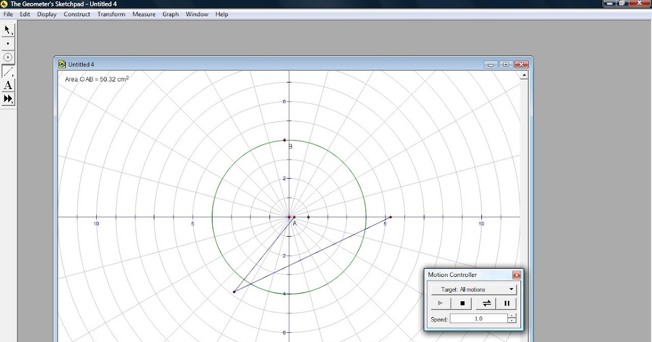
Task: Click the label A near the origin
Action: click(295, 223)
